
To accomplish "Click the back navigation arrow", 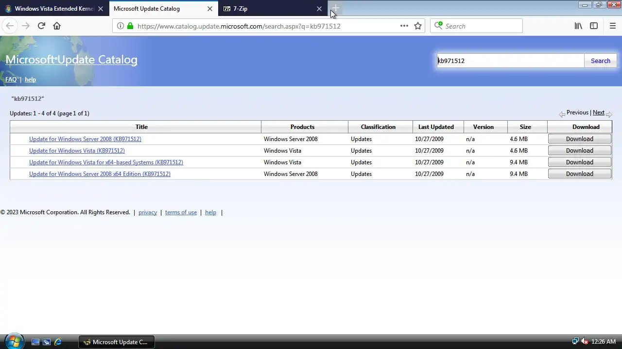I will click(x=10, y=26).
